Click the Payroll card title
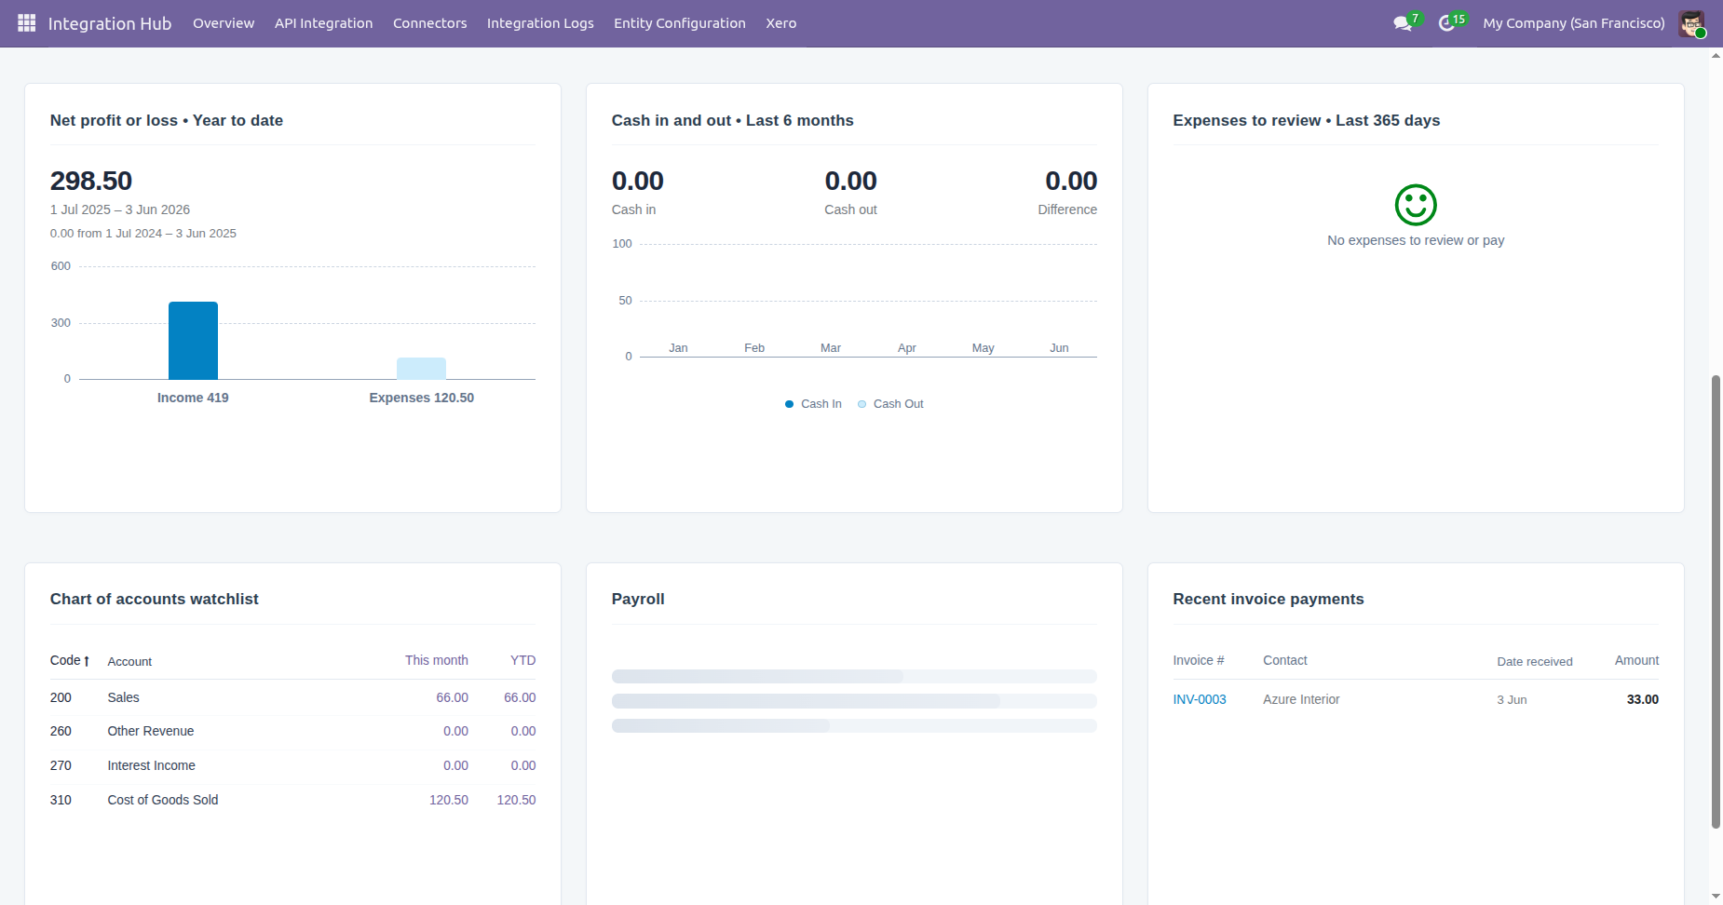The image size is (1723, 905). click(638, 599)
